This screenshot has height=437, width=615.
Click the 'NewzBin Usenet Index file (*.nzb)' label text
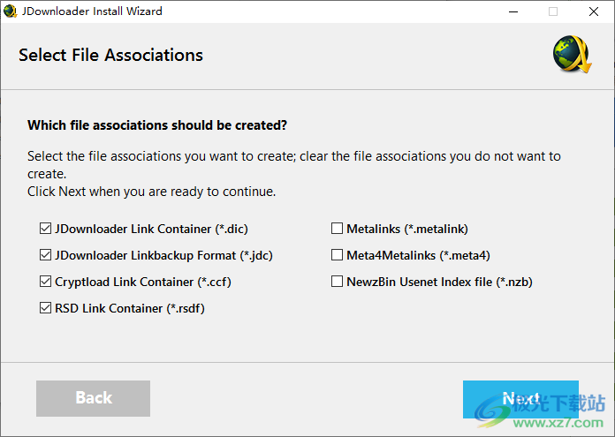439,282
